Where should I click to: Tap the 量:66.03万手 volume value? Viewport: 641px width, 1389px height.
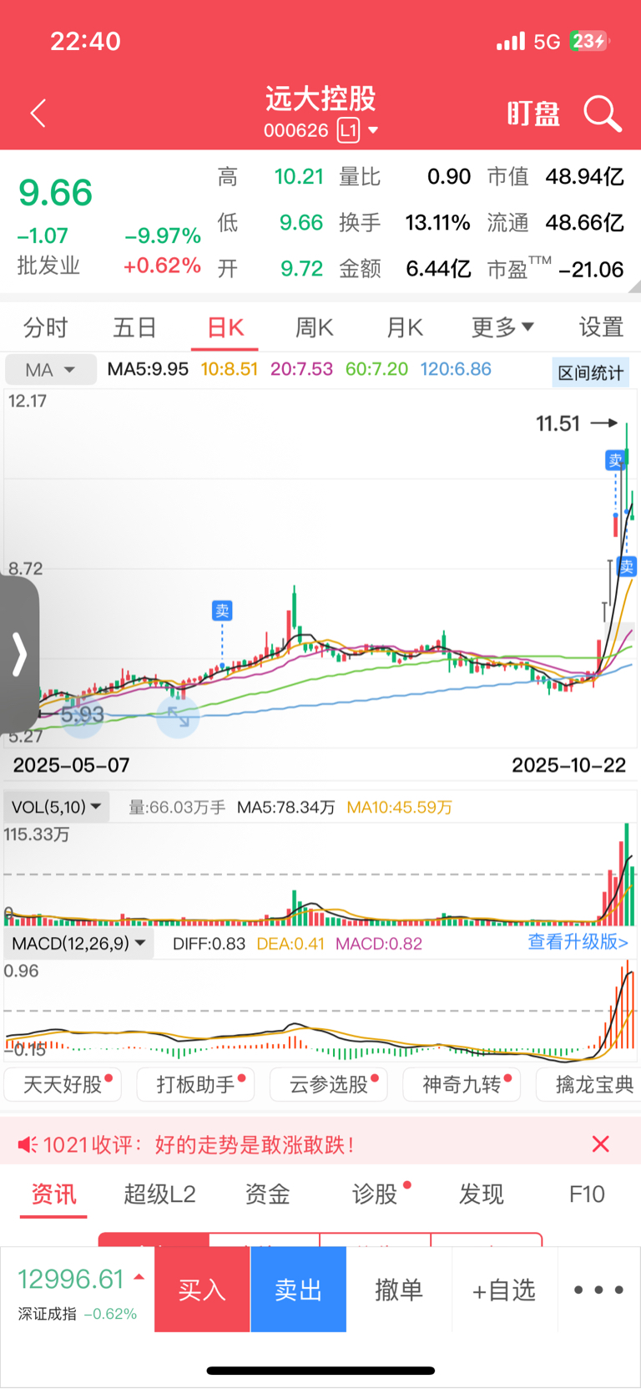(177, 808)
